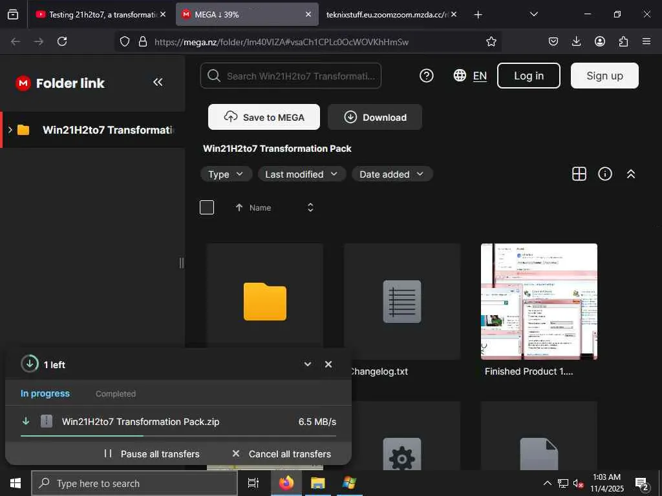Open the list all tabs dropdown
This screenshot has width=662, height=496.
pos(533,14)
